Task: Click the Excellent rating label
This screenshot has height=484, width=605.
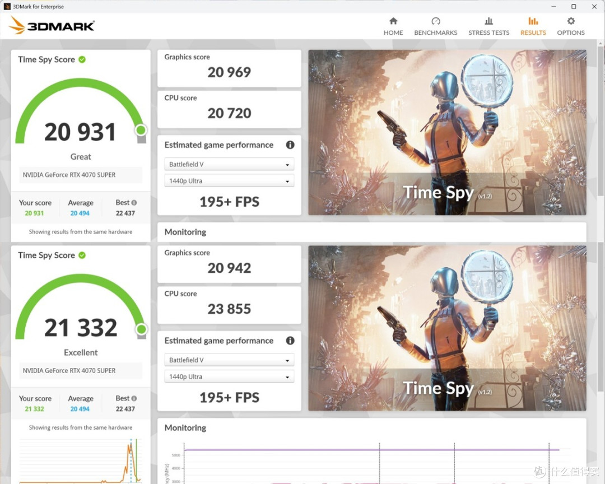Action: (x=81, y=352)
